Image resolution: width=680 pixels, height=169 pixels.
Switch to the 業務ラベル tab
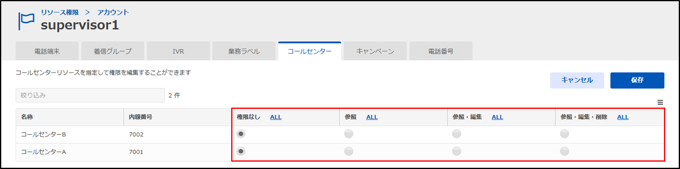pos(244,51)
